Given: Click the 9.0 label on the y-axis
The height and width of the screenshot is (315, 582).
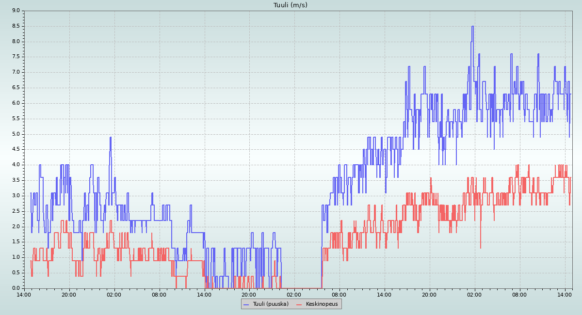Looking at the screenshot, I should tap(16, 10).
